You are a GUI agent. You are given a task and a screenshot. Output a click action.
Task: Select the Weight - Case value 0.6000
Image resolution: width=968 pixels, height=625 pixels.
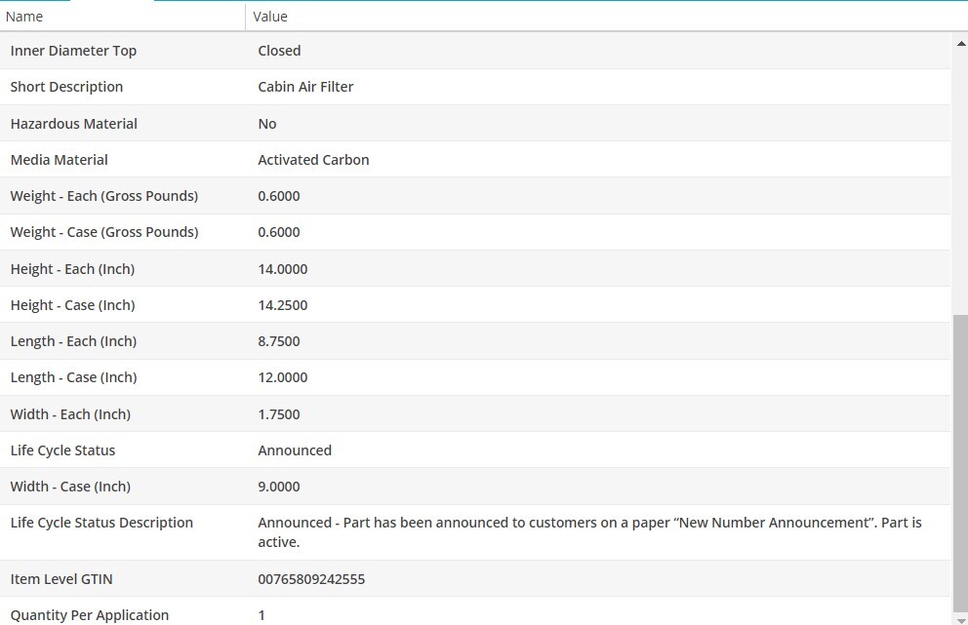click(x=279, y=232)
